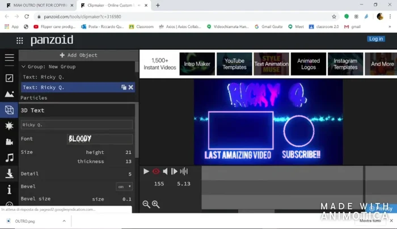The height and width of the screenshot is (229, 397).
Task: Open the panzoid hamburger menu
Action: (x=9, y=57)
